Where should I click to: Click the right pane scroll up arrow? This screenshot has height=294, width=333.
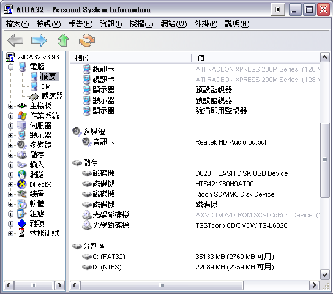[x=324, y=57]
